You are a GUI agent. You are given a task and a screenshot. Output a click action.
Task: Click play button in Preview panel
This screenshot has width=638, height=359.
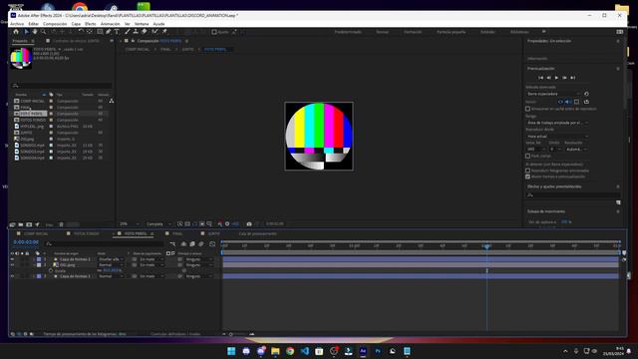point(556,78)
